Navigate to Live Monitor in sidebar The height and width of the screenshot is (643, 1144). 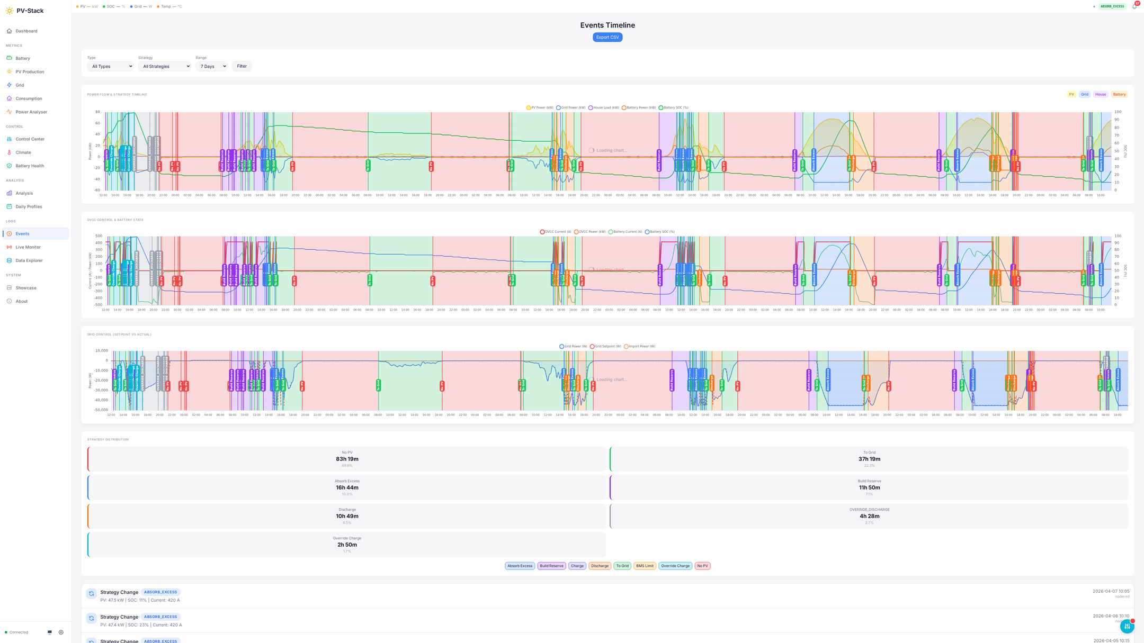tap(28, 247)
